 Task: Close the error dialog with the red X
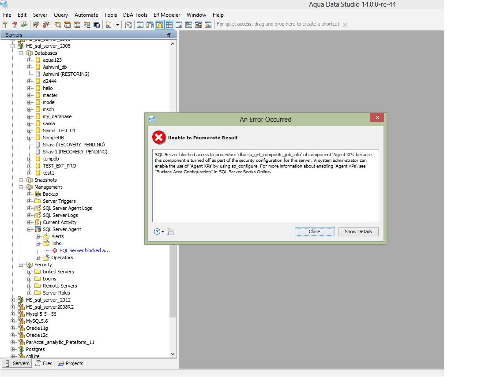coord(377,117)
